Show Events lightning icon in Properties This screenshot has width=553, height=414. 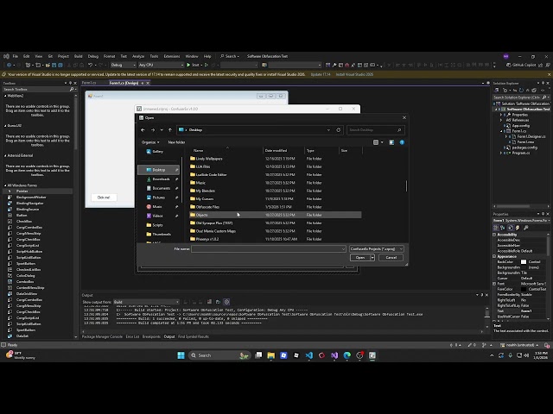tap(518, 228)
